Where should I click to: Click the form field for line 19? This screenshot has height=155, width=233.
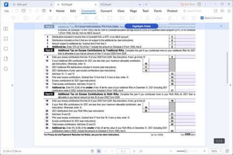click(x=159, y=107)
